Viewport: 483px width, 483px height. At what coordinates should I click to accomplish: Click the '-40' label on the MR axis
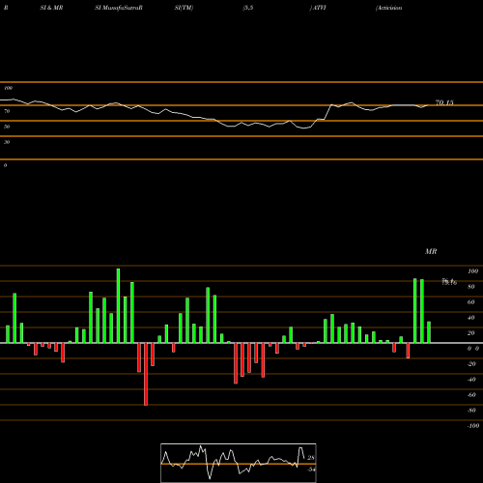(471, 380)
